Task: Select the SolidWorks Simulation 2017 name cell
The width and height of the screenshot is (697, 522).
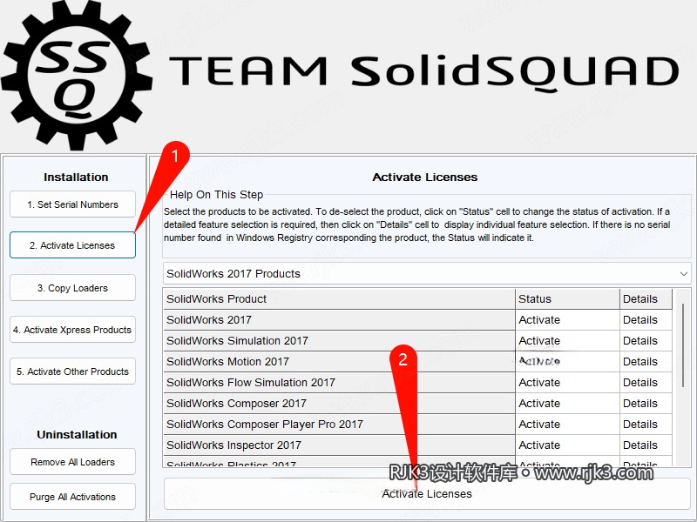Action: [339, 340]
